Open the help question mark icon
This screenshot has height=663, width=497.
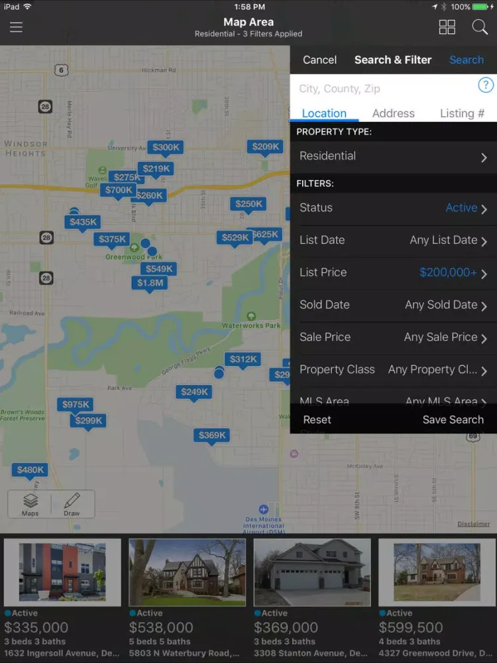click(486, 86)
